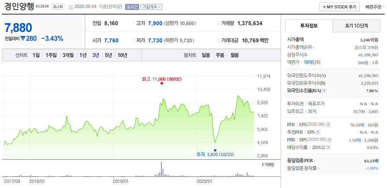Screen dimensions: 387x188
Task: Click the 2019/01 label on the chart axis
Action: (x=121, y=181)
